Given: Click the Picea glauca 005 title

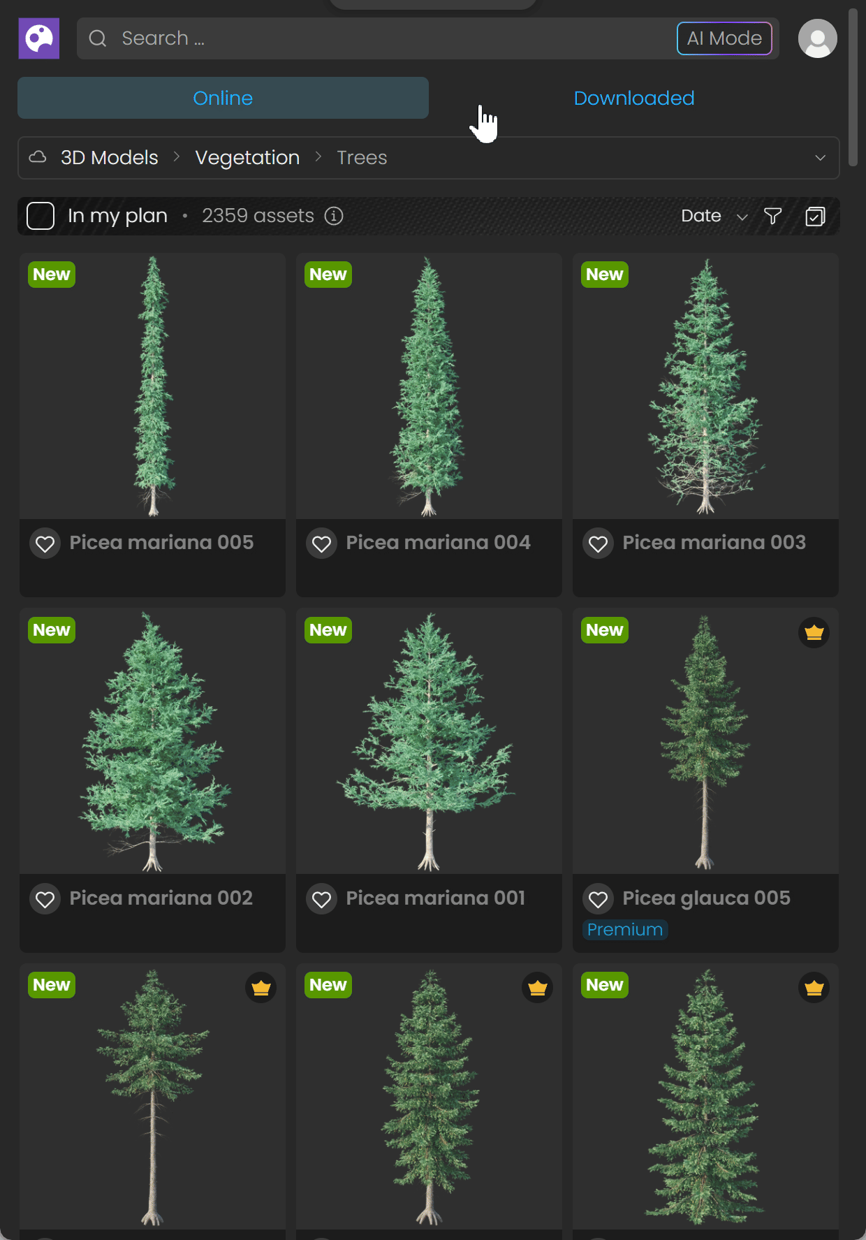Looking at the screenshot, I should 707,898.
